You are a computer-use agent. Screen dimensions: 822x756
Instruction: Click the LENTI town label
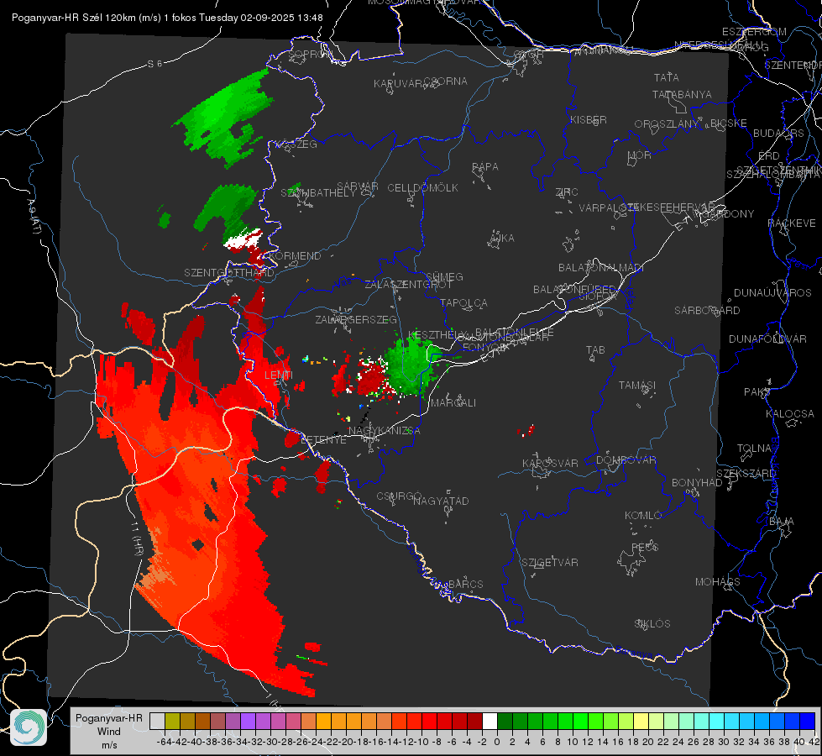tap(279, 375)
